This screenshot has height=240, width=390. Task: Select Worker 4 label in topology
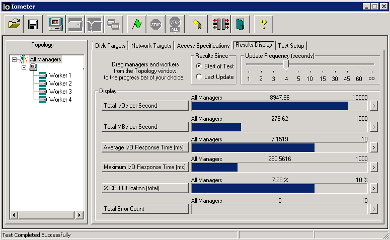click(60, 100)
